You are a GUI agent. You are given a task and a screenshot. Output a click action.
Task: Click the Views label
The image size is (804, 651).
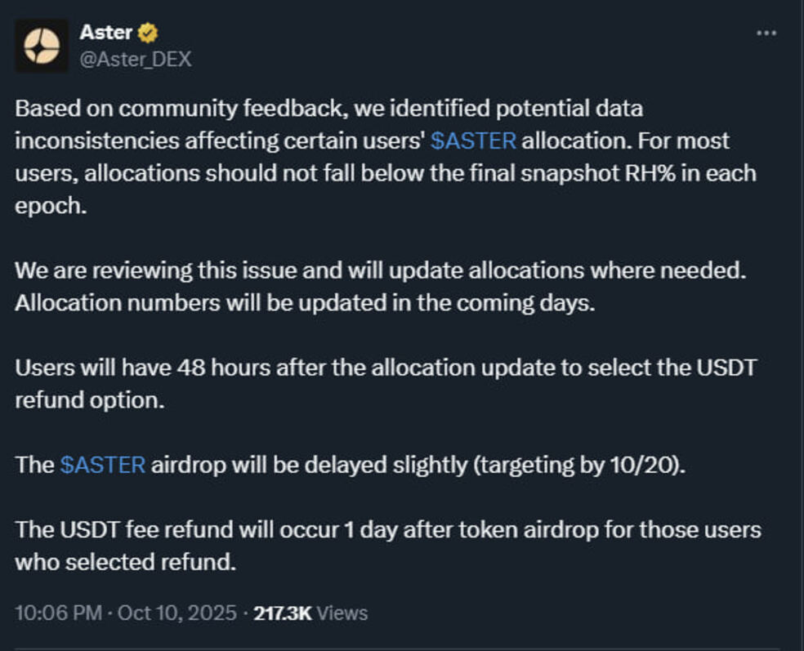(x=342, y=613)
